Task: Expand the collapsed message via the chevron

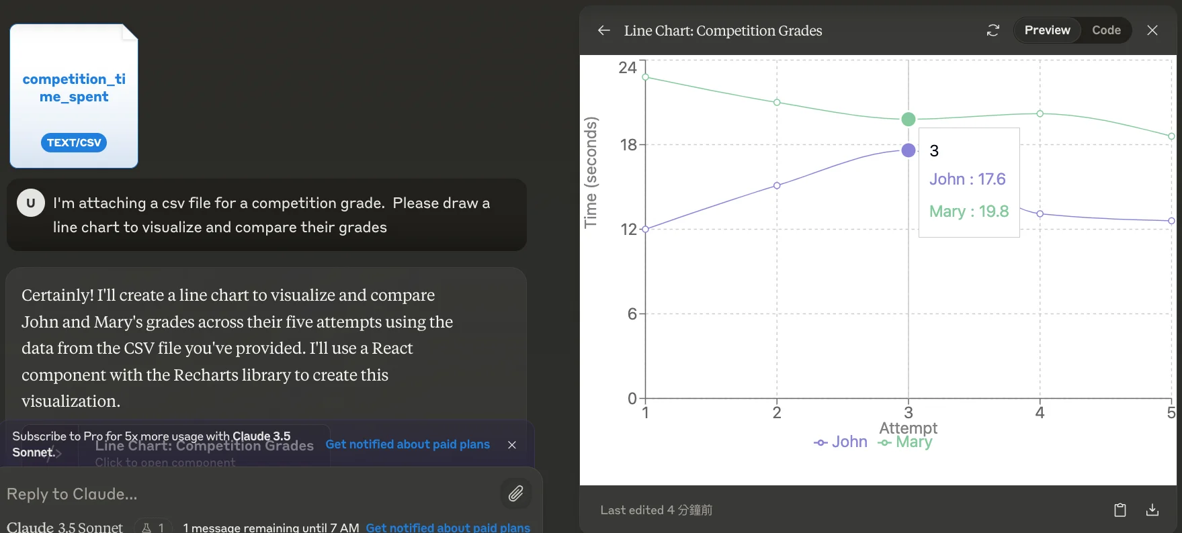Action: click(58, 453)
